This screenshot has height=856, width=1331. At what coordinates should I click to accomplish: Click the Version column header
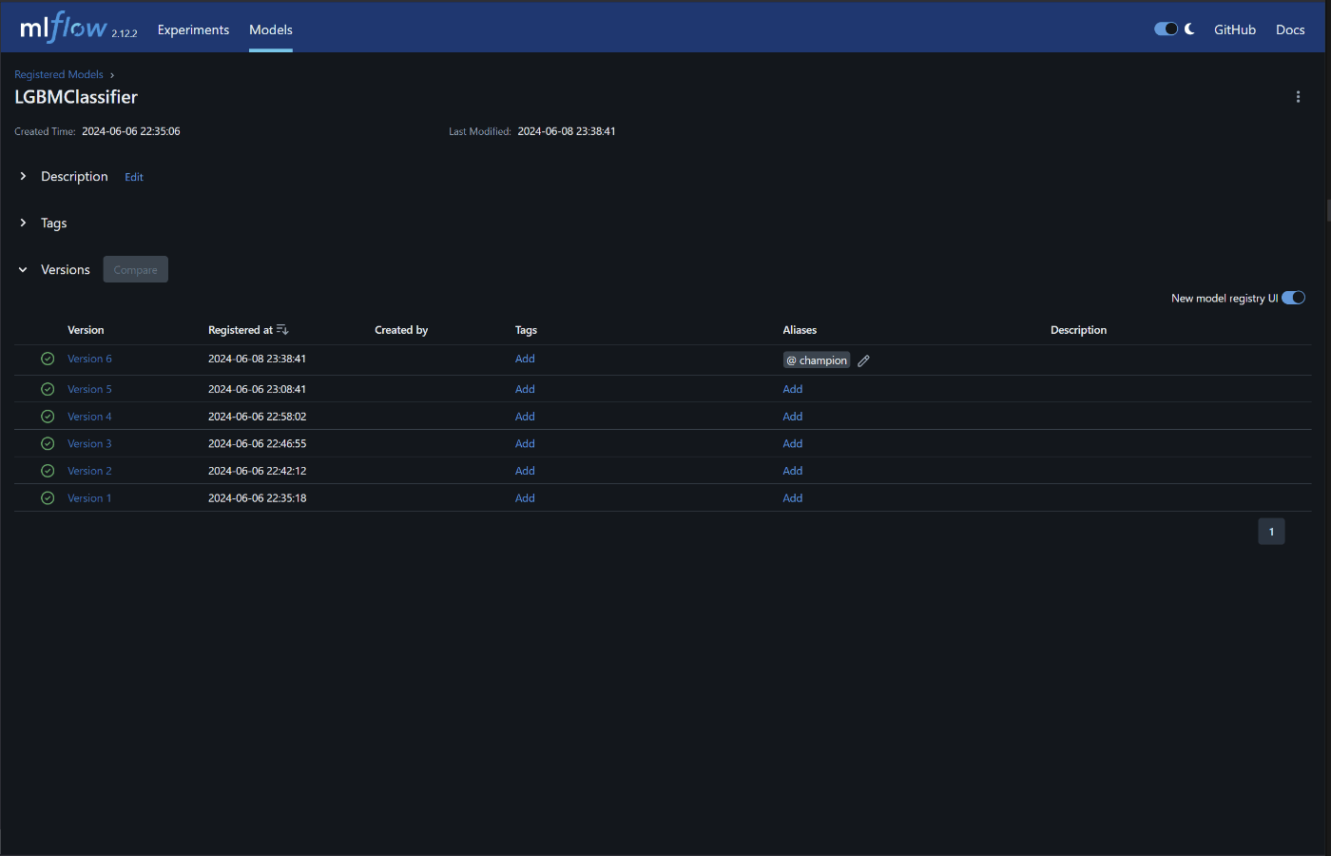coord(86,330)
